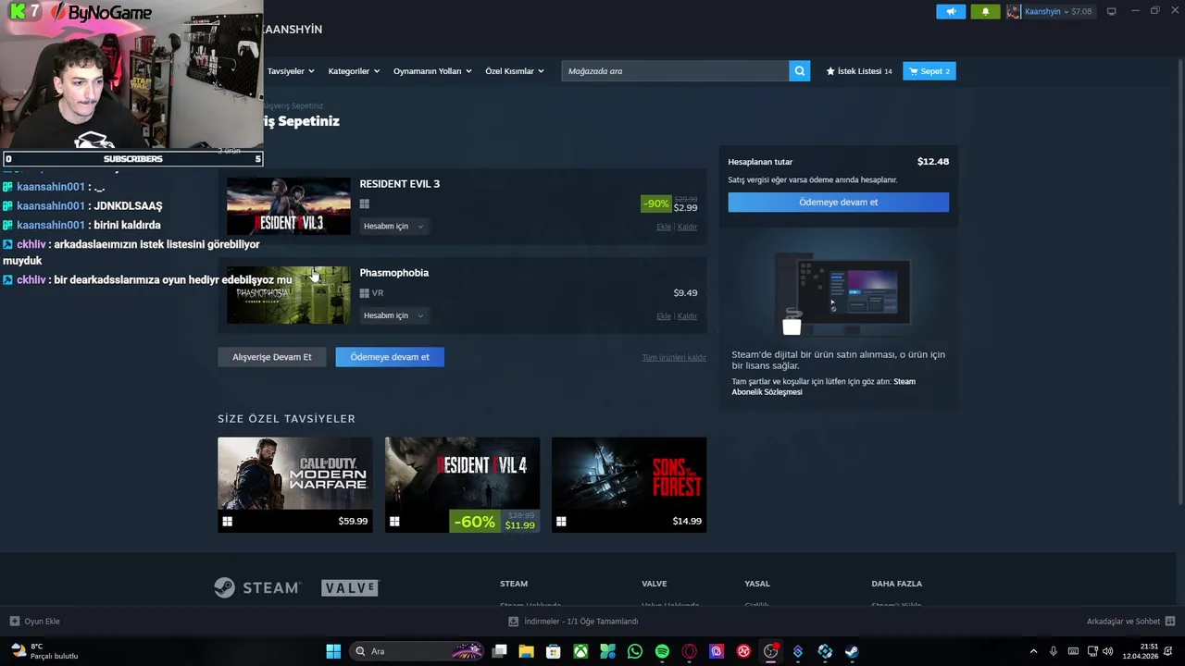Open the Sepet cart button
This screenshot has height=666, width=1185.
tap(929, 71)
